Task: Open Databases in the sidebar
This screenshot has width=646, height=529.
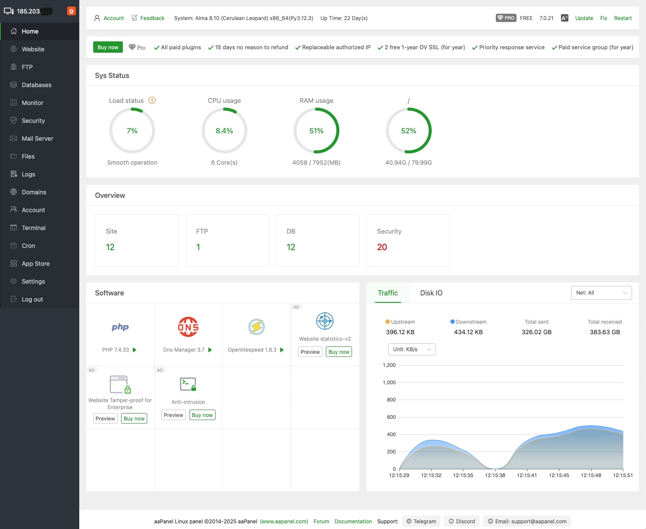Action: click(x=37, y=85)
